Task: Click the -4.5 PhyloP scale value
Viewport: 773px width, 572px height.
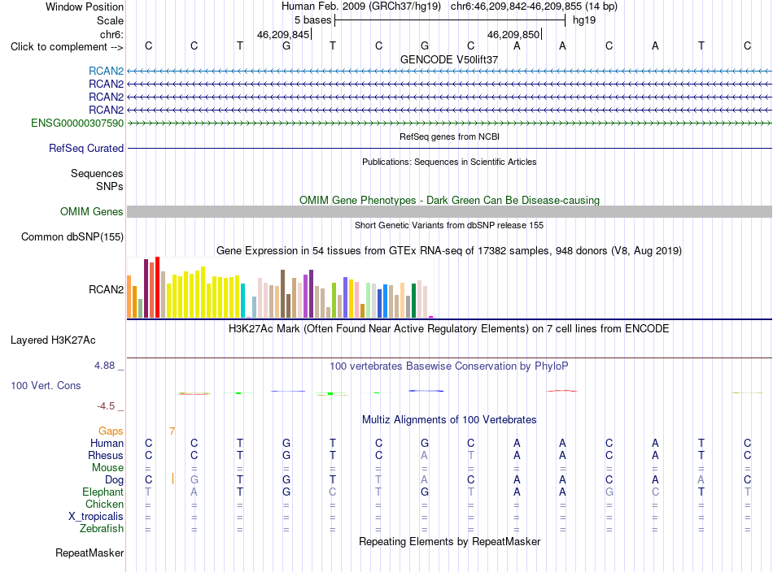Action: tap(106, 406)
